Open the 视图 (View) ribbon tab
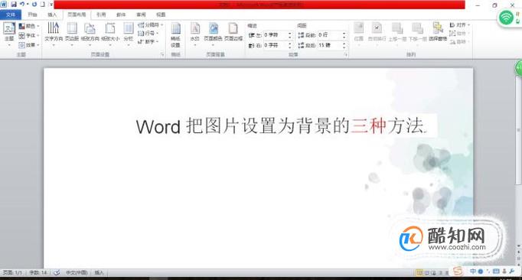Viewport: 522px width, 280px height. [161, 15]
